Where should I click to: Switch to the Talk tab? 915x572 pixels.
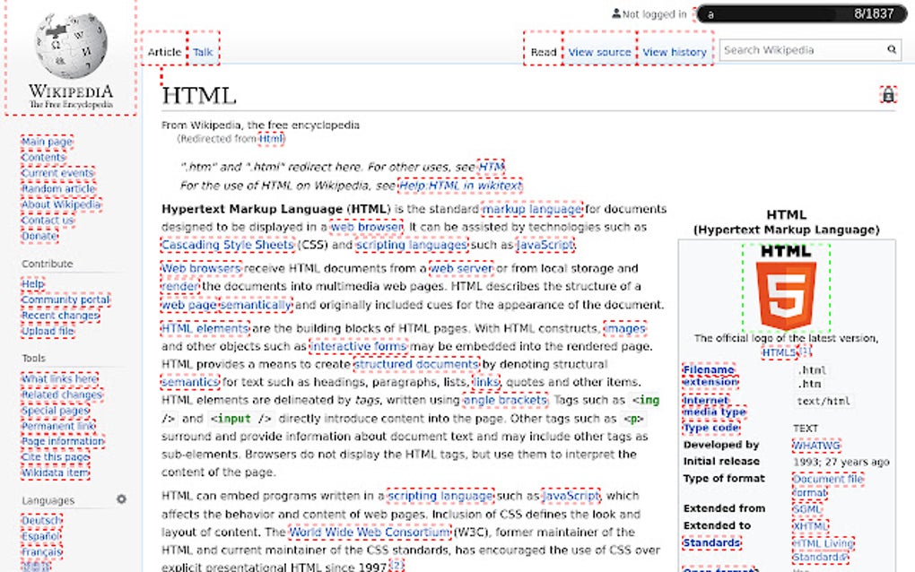coord(202,51)
